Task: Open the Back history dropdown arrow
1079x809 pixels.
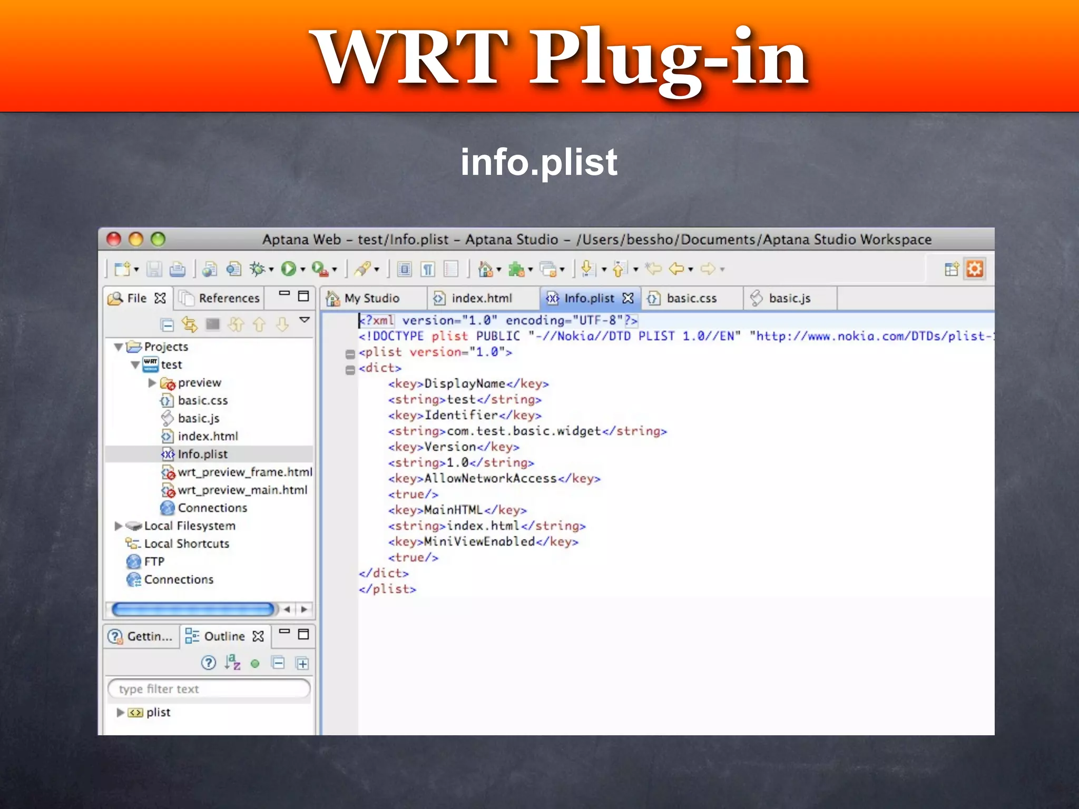Action: point(691,270)
